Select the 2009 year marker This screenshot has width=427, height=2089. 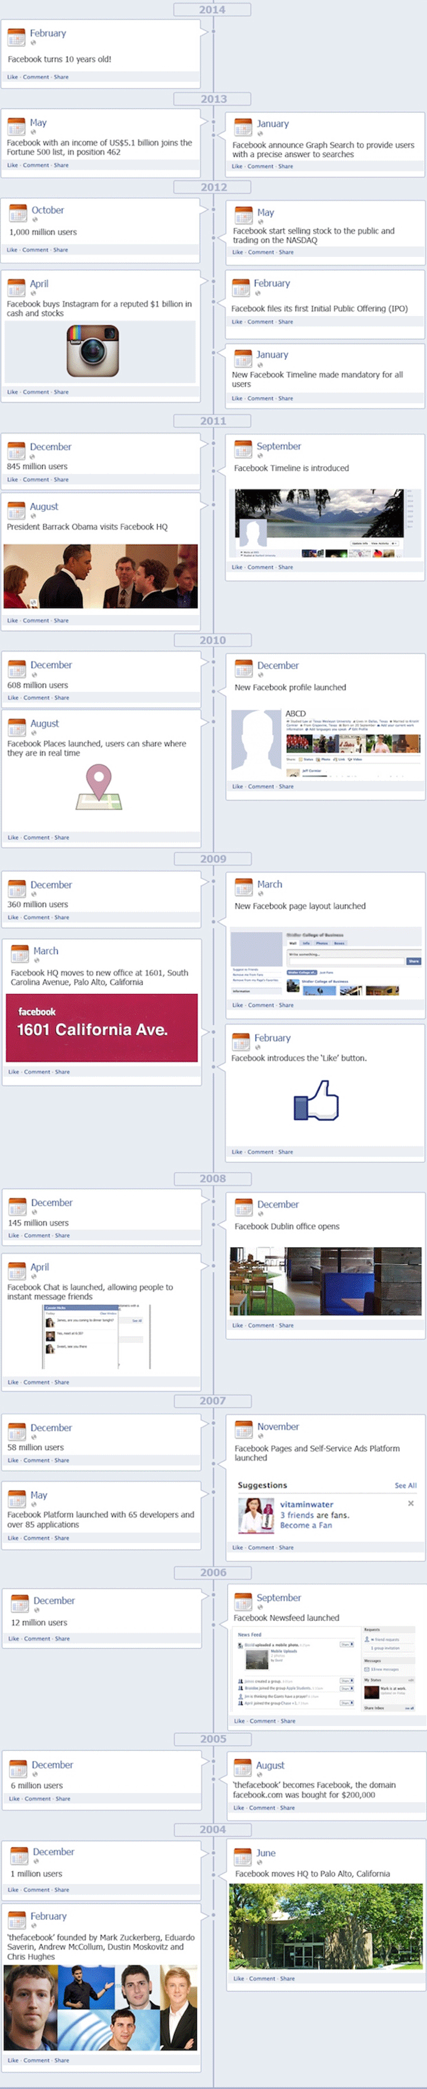pyautogui.click(x=213, y=859)
